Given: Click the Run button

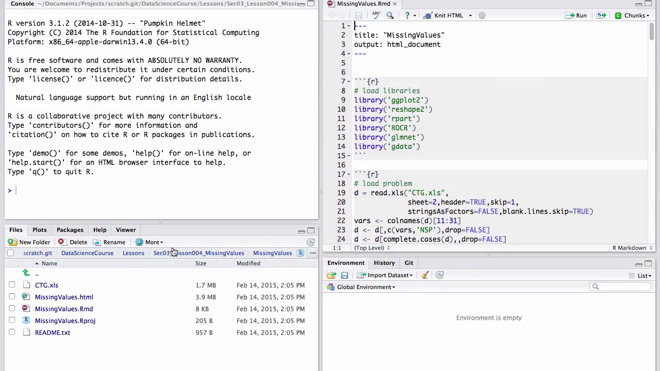Looking at the screenshot, I should 576,15.
